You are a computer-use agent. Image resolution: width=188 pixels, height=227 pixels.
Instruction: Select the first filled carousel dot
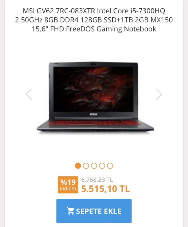[x=78, y=166]
